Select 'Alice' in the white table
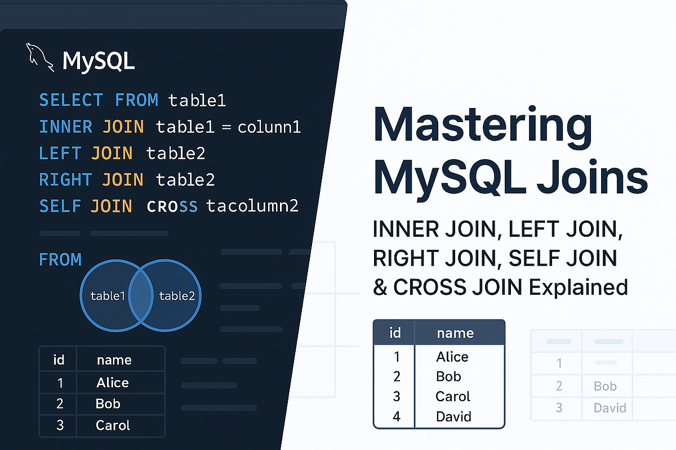 [x=452, y=357]
